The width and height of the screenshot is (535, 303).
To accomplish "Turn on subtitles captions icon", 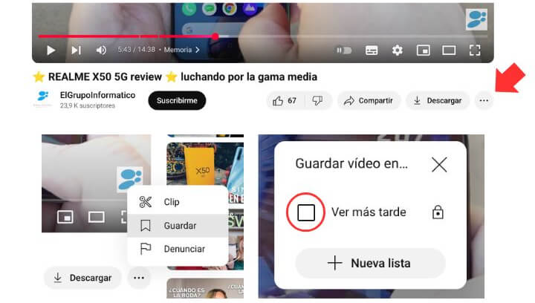I will 372,50.
